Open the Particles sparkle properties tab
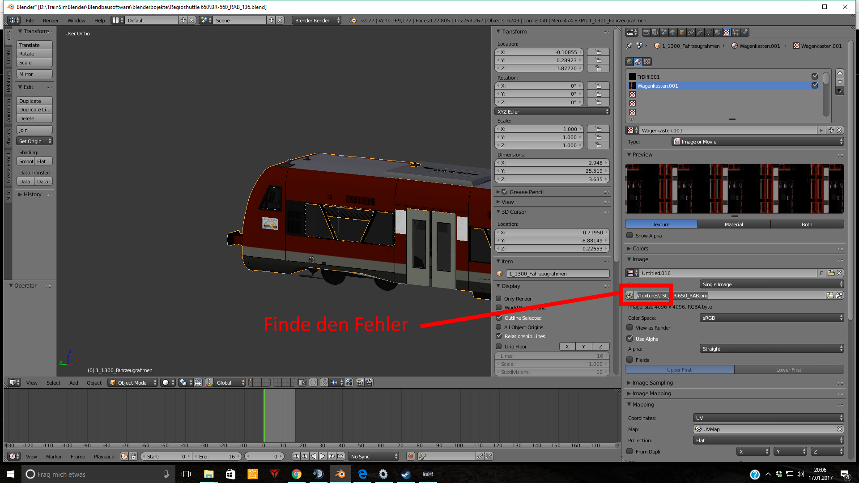859x483 pixels. tap(736, 32)
